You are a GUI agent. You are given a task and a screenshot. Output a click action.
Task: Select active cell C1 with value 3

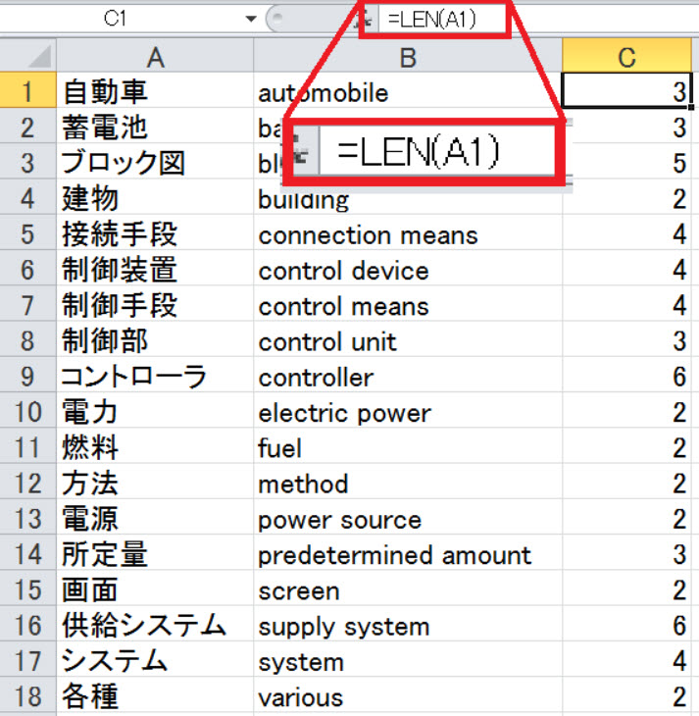tap(629, 93)
